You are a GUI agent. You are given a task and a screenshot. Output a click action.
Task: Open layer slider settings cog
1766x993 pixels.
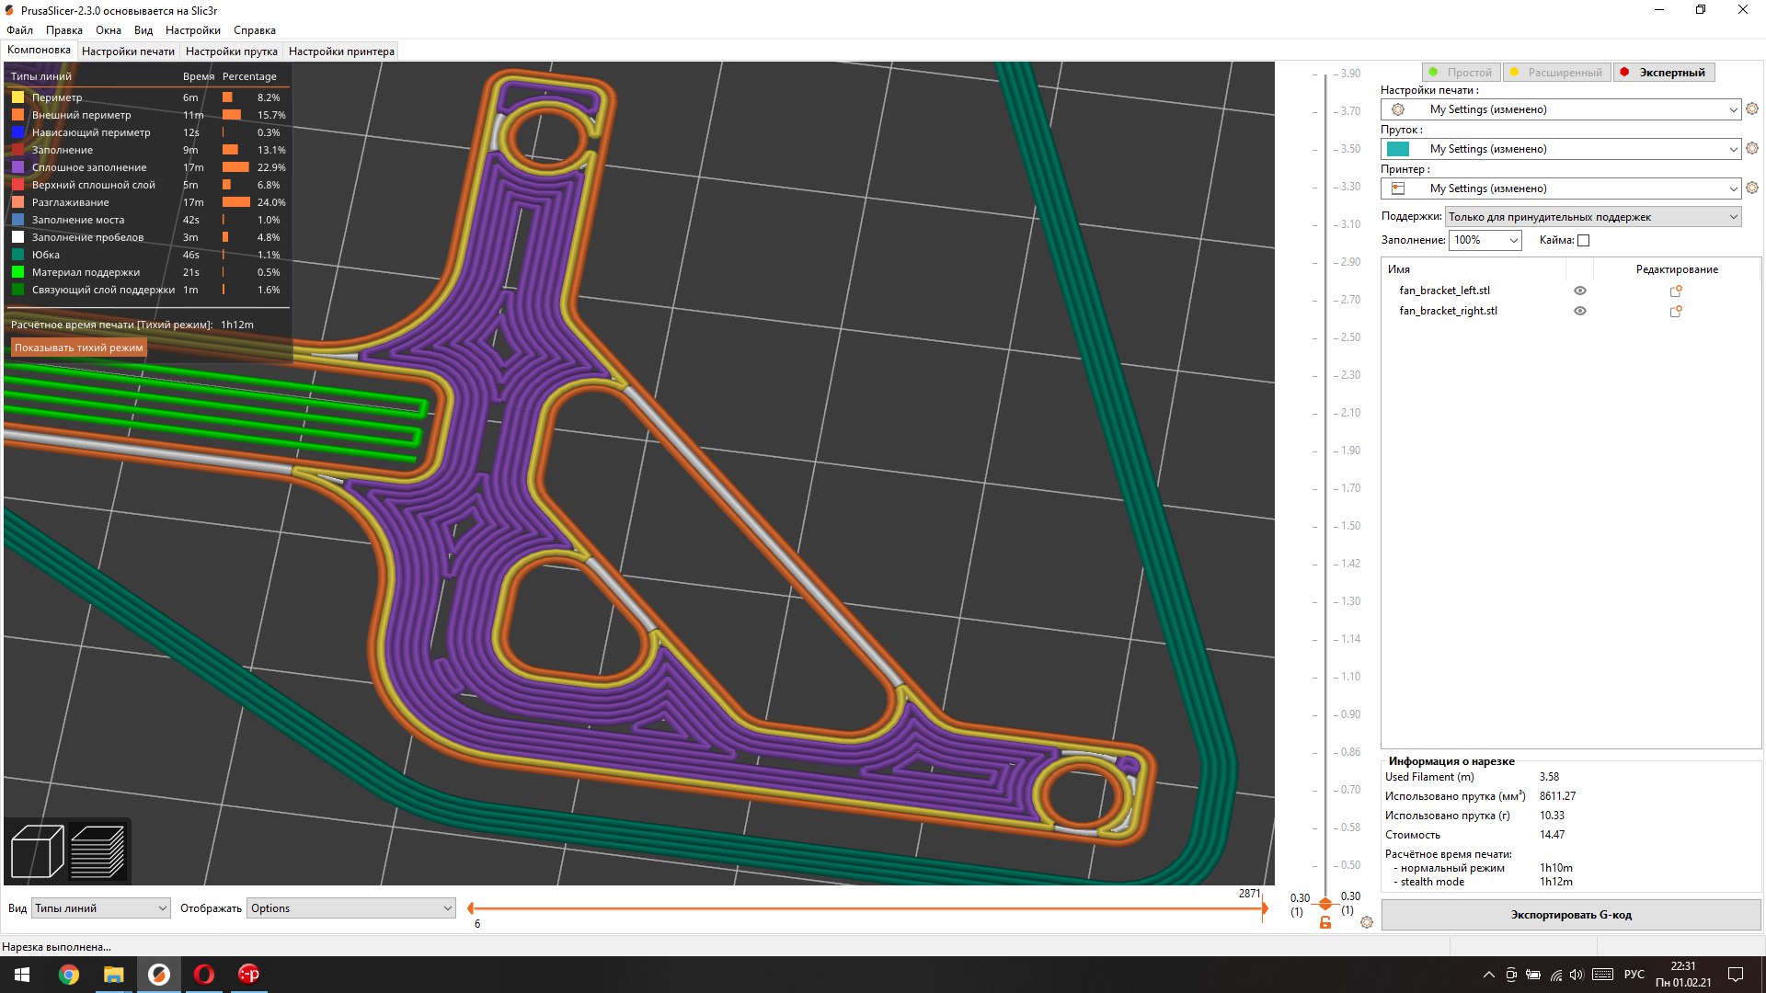1367,922
